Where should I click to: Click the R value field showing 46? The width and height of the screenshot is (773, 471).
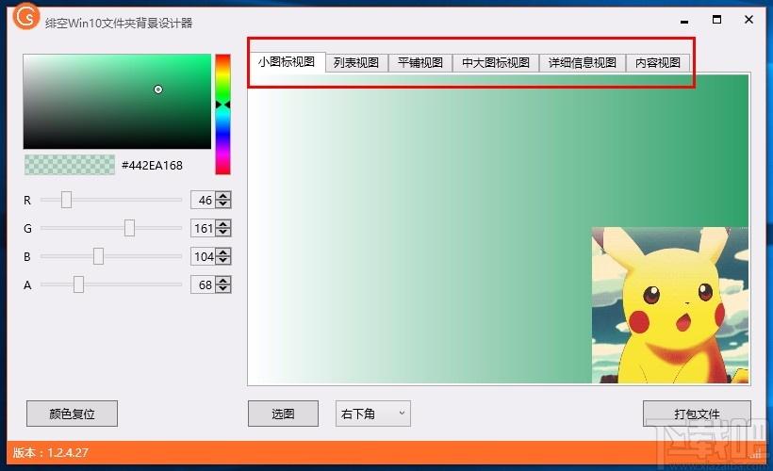pyautogui.click(x=203, y=200)
